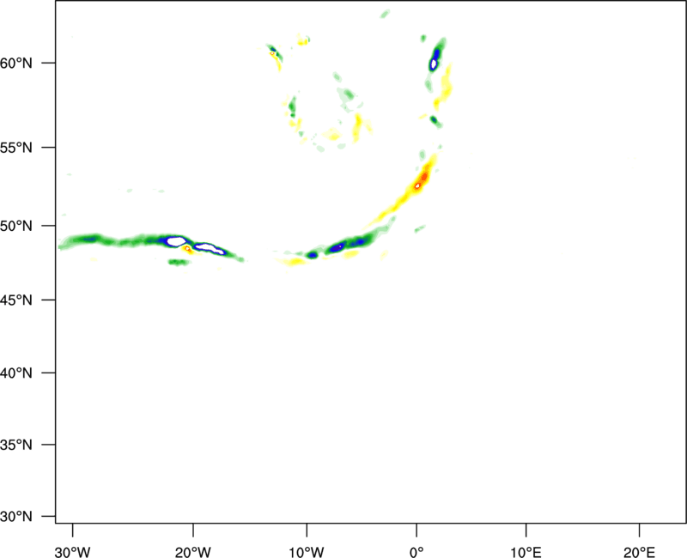Click the 60°N latitude label

click(16, 64)
